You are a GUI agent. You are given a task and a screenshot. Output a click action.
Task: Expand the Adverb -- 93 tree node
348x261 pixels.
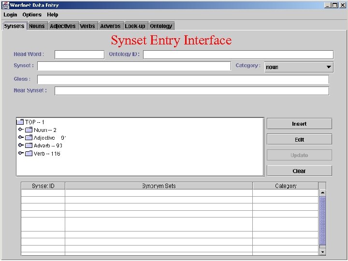(21, 145)
